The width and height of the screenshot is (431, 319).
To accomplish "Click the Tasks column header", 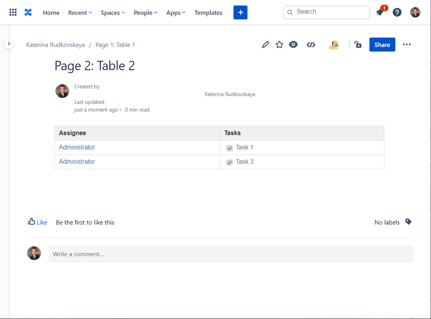I will (x=302, y=133).
